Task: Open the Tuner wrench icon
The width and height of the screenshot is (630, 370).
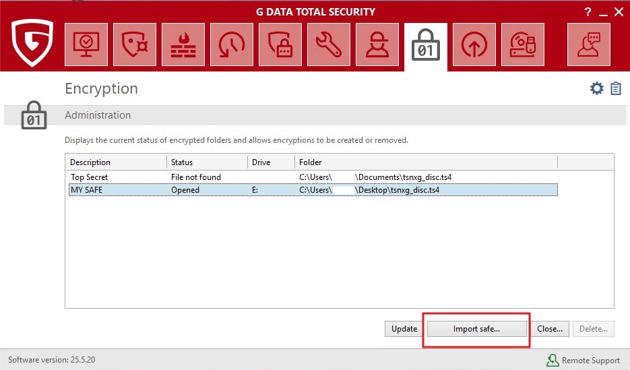Action: 329,44
